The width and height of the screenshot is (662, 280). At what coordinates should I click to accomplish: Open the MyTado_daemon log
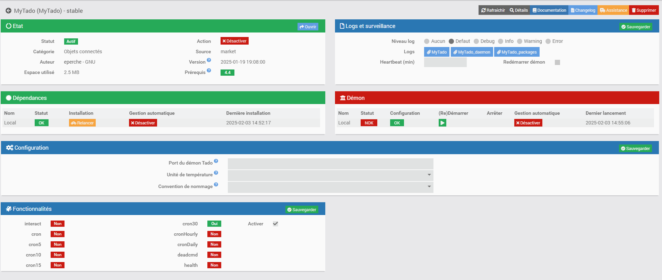(472, 52)
